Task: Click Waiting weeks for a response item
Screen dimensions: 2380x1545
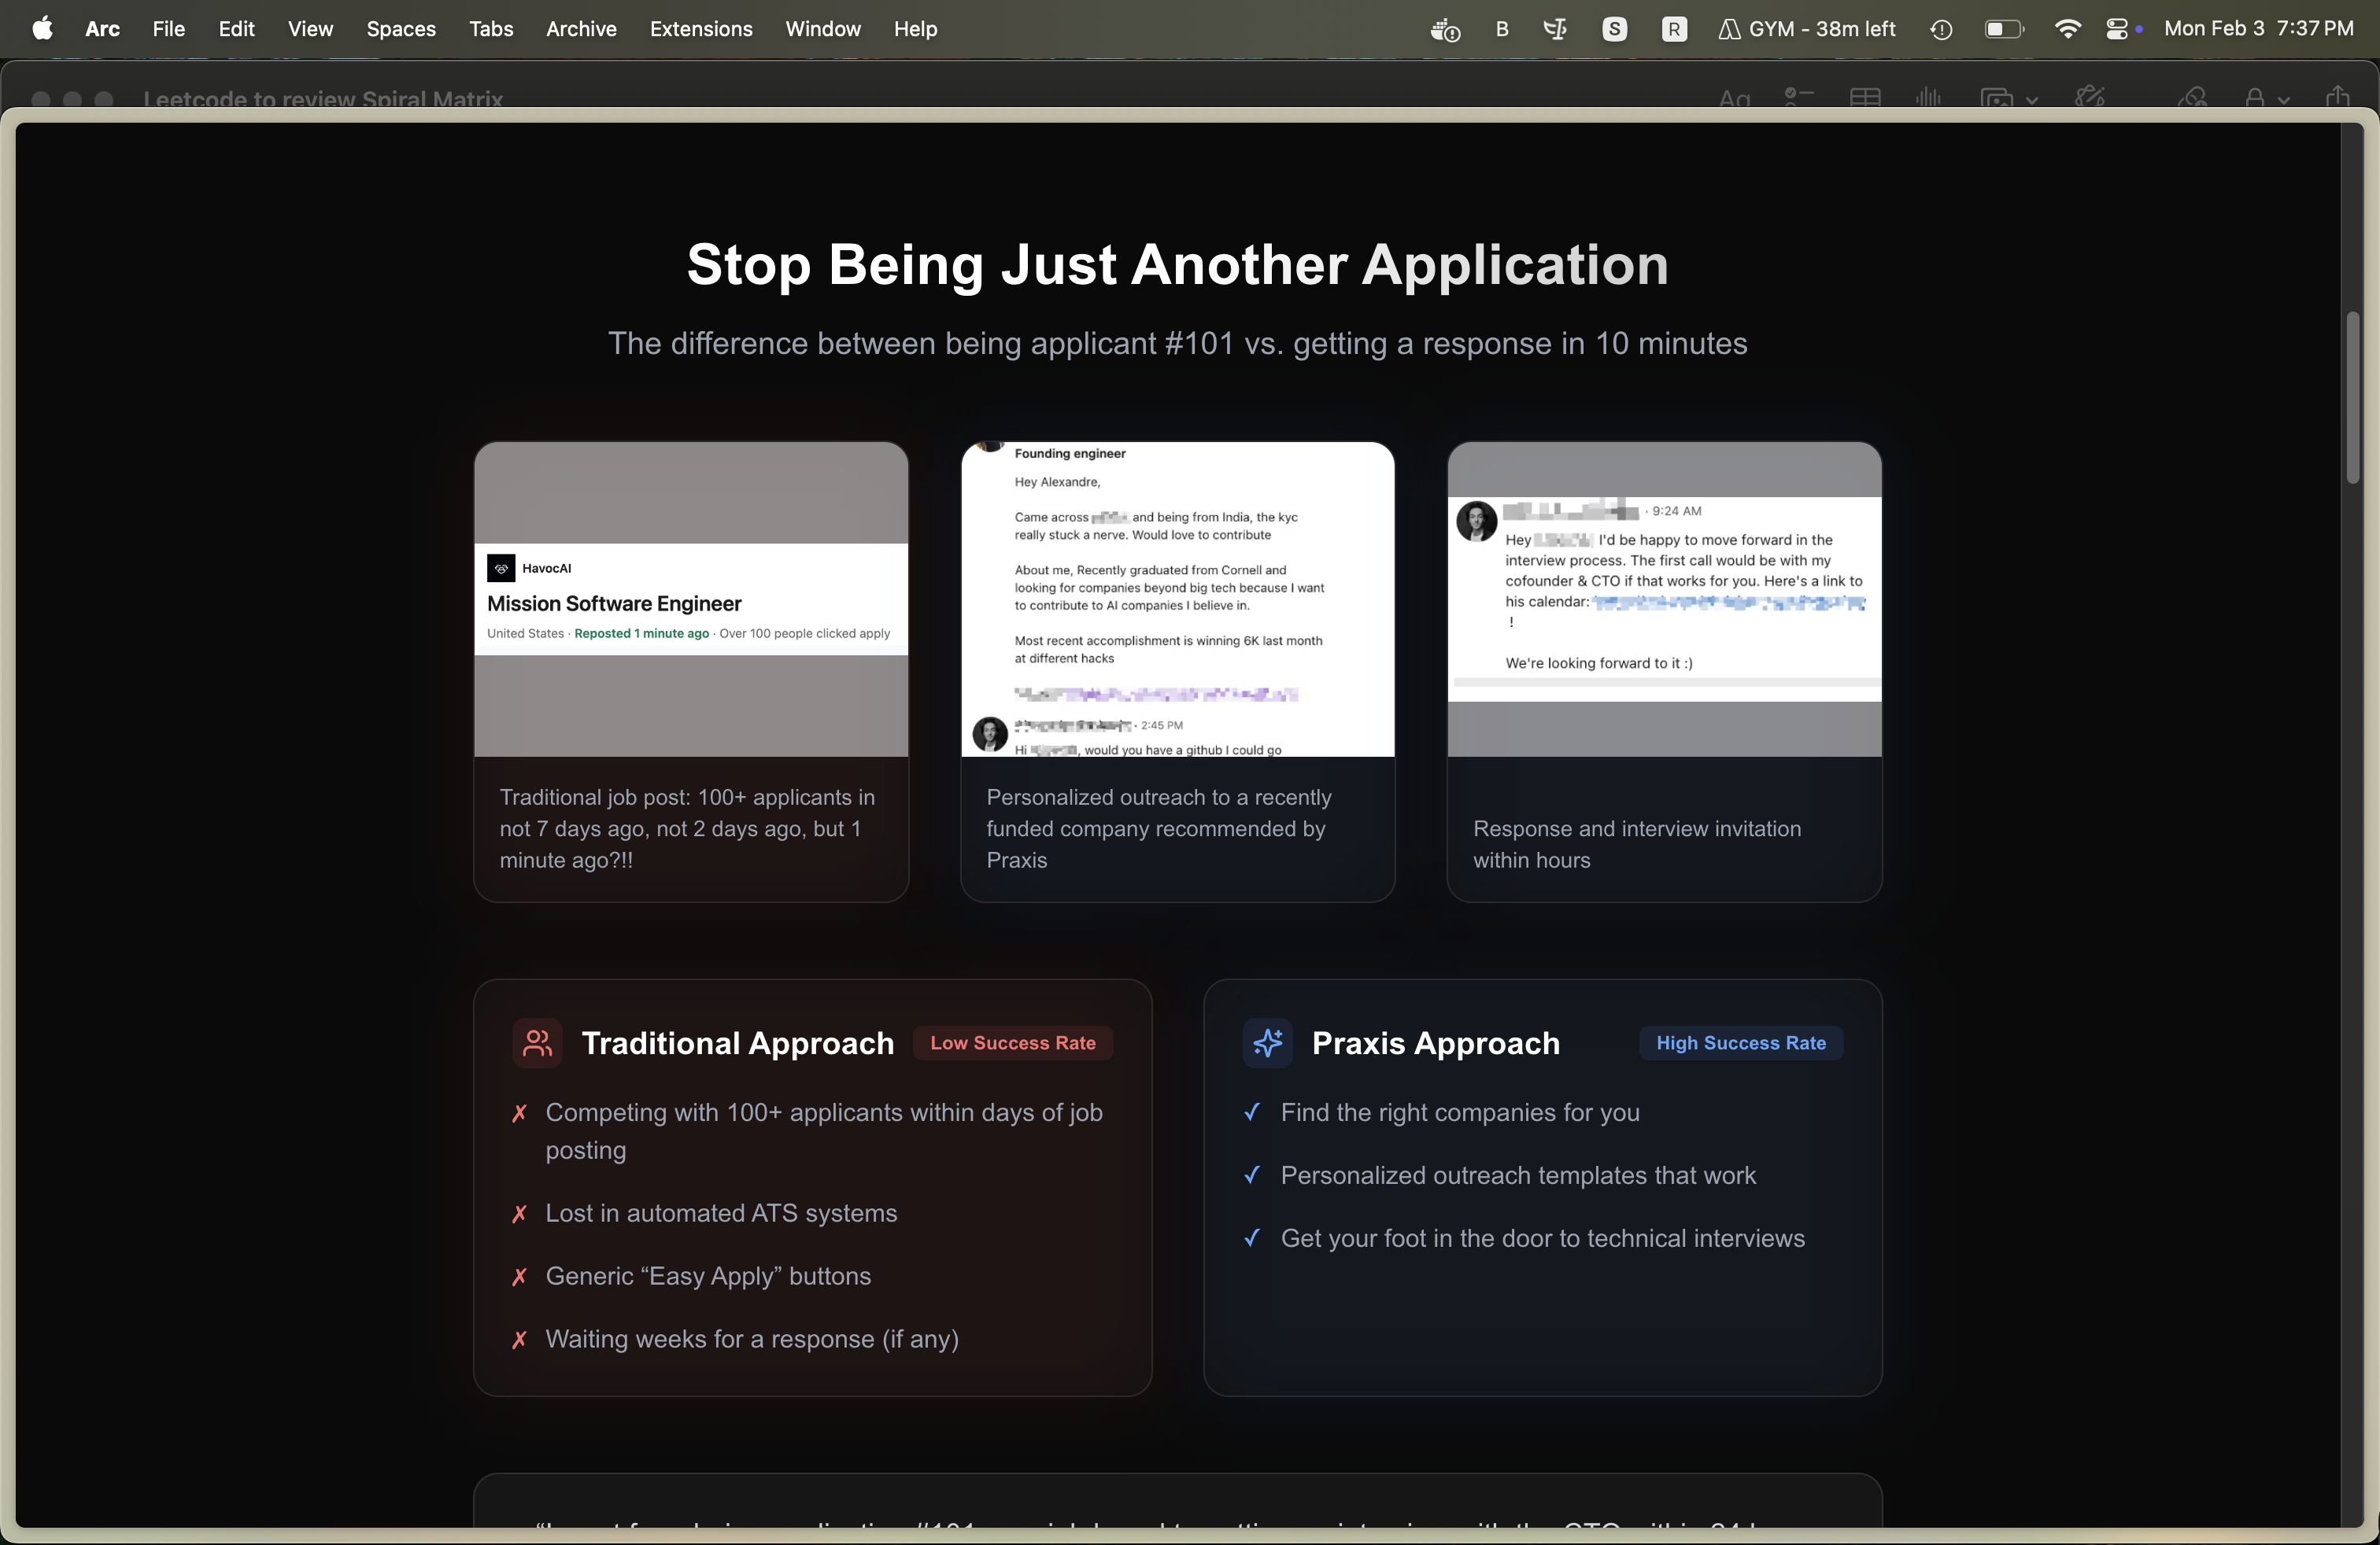Action: (752, 1338)
